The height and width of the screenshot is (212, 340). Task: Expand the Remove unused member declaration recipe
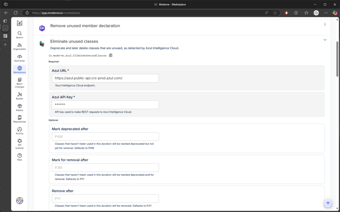point(325,24)
